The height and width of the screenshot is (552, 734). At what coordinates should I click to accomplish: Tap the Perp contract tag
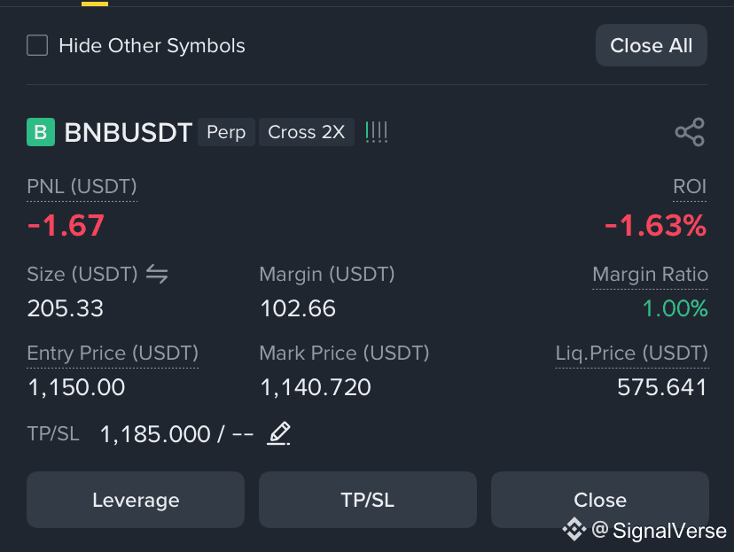point(226,132)
